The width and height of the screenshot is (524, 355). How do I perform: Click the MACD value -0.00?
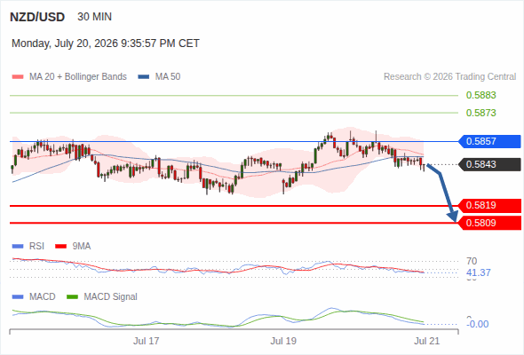tap(478, 324)
